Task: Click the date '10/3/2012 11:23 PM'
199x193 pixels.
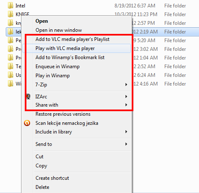Action: [x=136, y=14]
